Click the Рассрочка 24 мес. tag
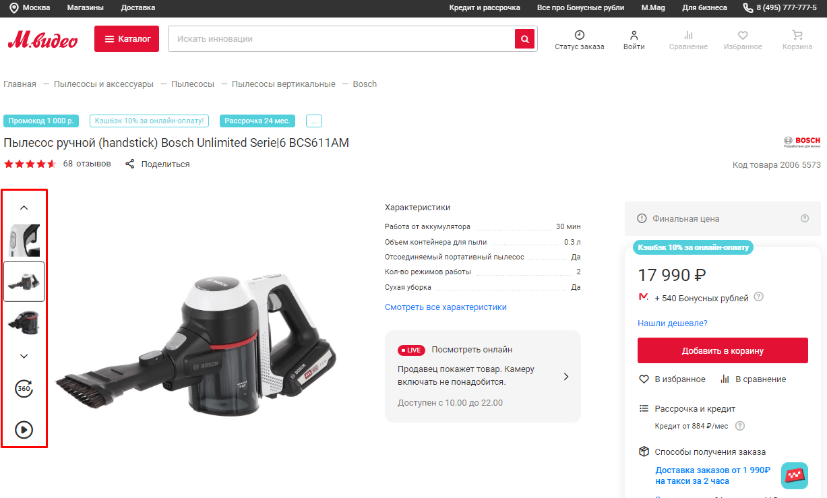The image size is (827, 498). pyautogui.click(x=257, y=121)
